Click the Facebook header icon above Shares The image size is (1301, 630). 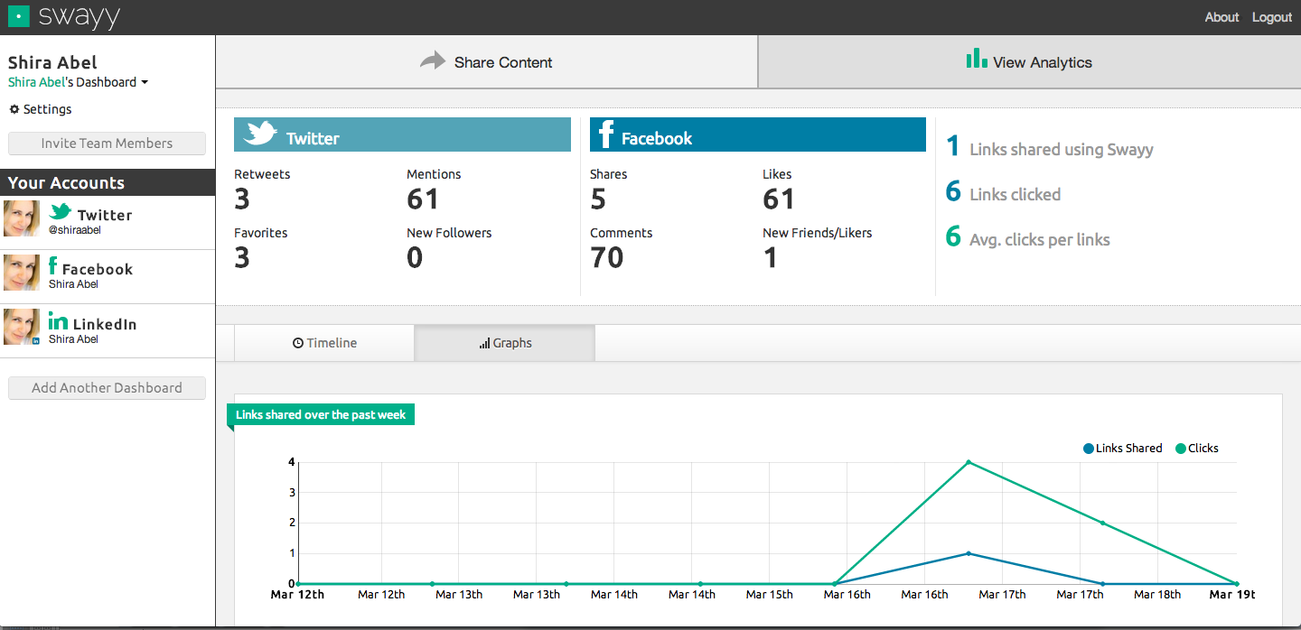click(606, 134)
